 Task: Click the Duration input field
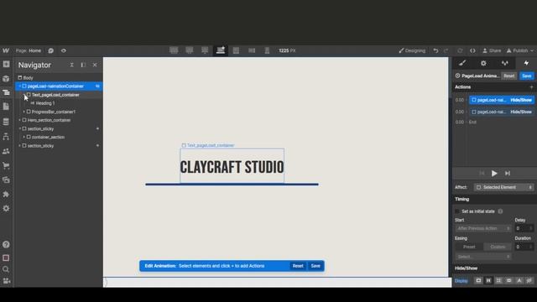pos(524,247)
